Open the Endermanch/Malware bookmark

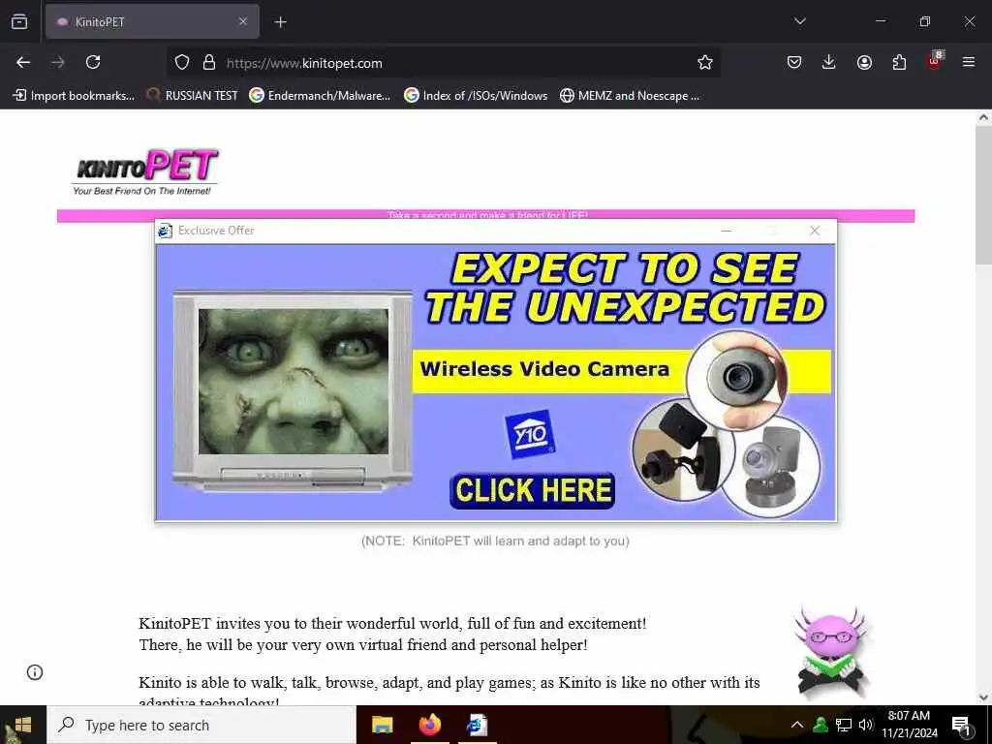pyautogui.click(x=320, y=96)
